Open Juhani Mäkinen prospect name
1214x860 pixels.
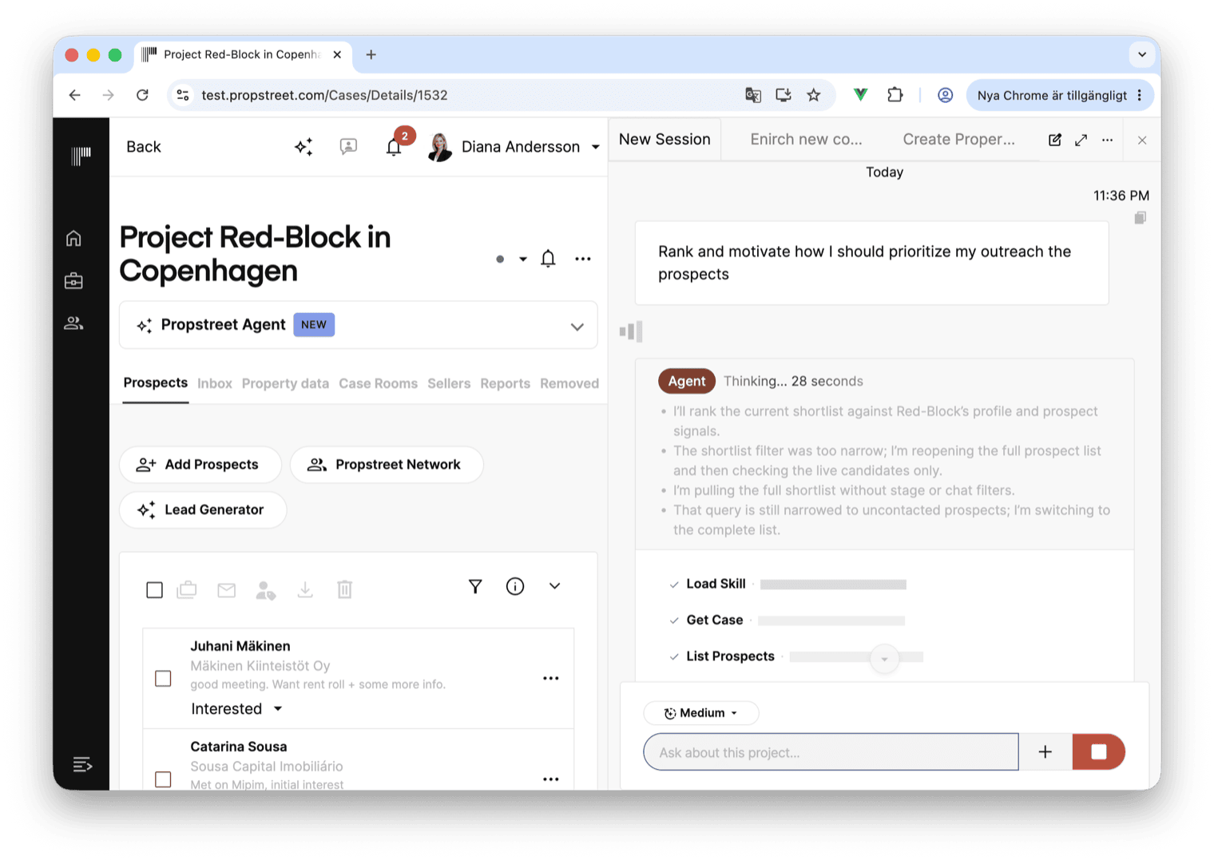240,646
